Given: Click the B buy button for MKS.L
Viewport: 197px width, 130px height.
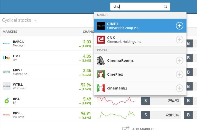Looking at the screenshot, I should tap(189, 72).
